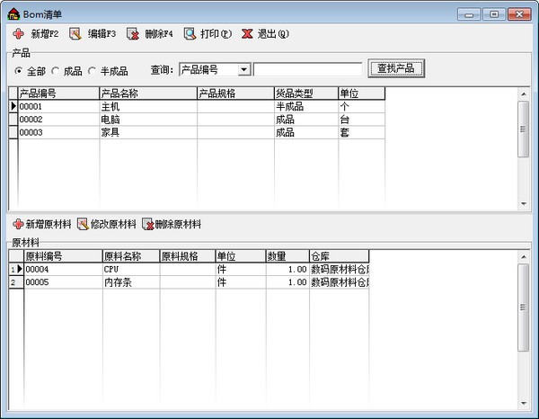This screenshot has width=539, height=419.
Task: Click the 新增F2 add icon
Action: click(x=18, y=34)
